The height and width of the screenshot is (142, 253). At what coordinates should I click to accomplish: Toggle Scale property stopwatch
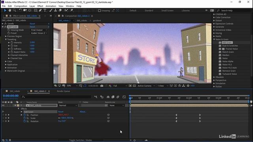coord(25,118)
